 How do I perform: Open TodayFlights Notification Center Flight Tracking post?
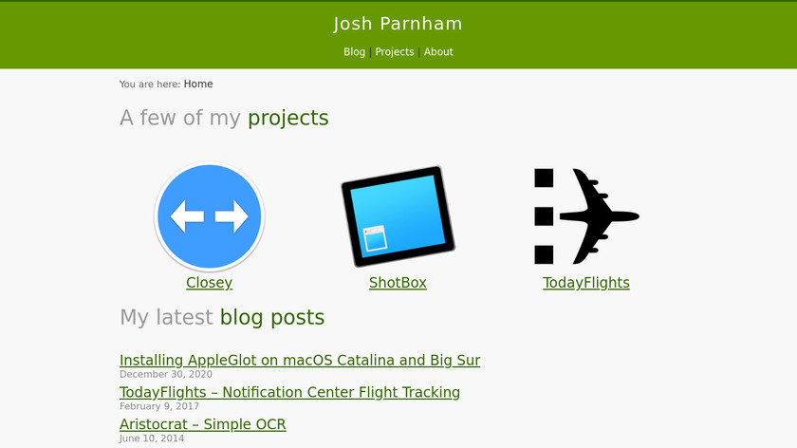(x=289, y=392)
